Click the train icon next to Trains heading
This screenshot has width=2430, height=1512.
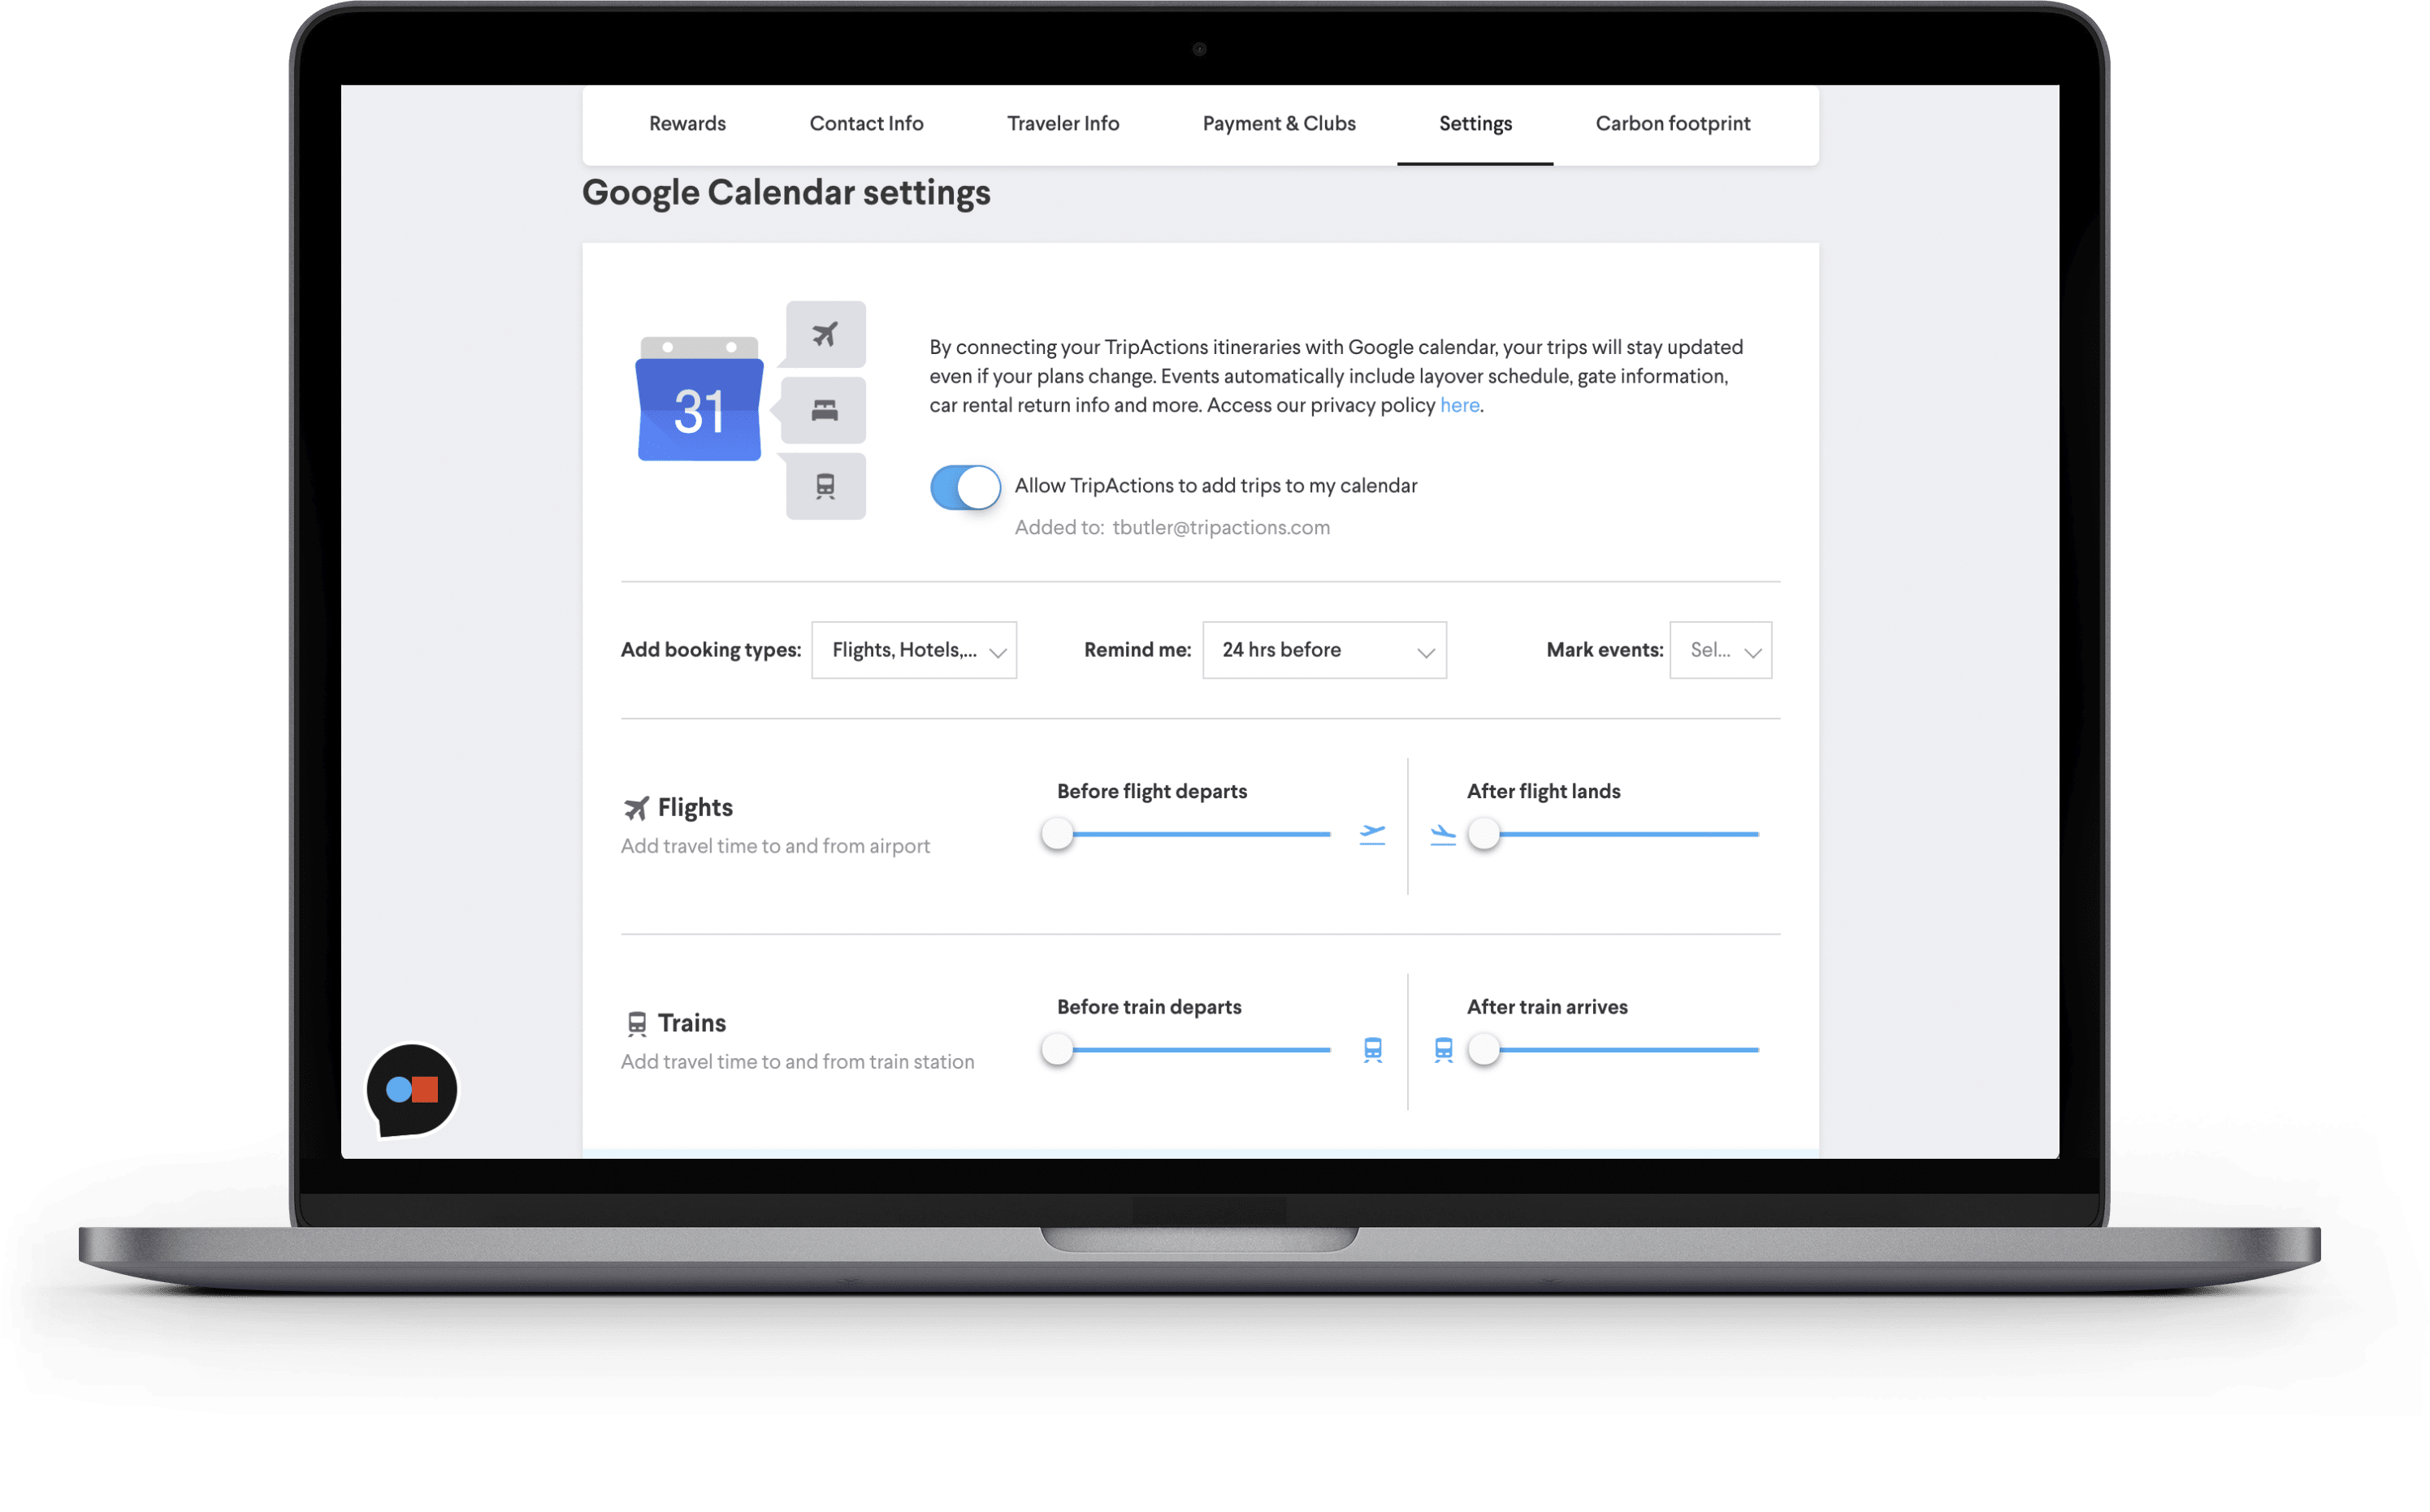pyautogui.click(x=637, y=1023)
